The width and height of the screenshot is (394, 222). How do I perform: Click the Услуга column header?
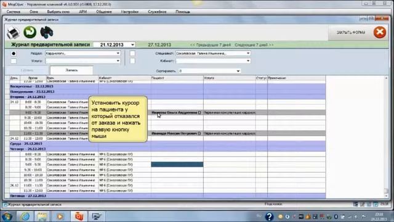[x=230, y=78]
